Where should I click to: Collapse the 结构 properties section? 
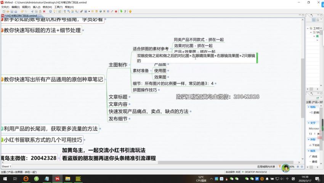tap(309, 107)
